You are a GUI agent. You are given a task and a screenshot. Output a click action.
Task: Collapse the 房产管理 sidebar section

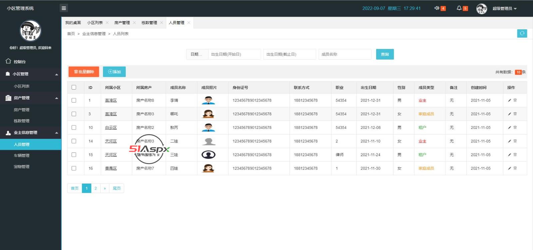pyautogui.click(x=31, y=98)
